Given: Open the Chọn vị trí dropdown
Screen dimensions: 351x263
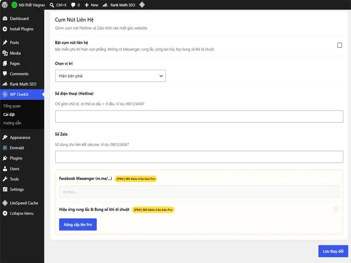Looking at the screenshot, I should (111, 76).
